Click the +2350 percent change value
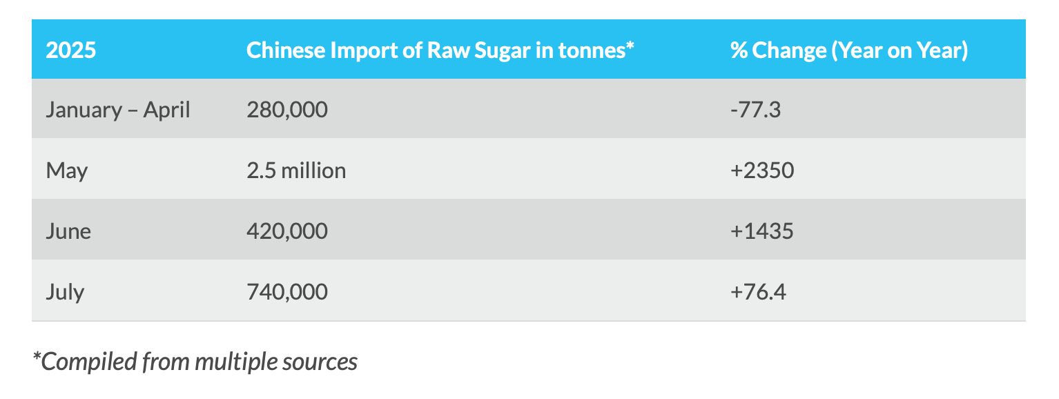Screen dimensions: 1059x399 [x=762, y=171]
